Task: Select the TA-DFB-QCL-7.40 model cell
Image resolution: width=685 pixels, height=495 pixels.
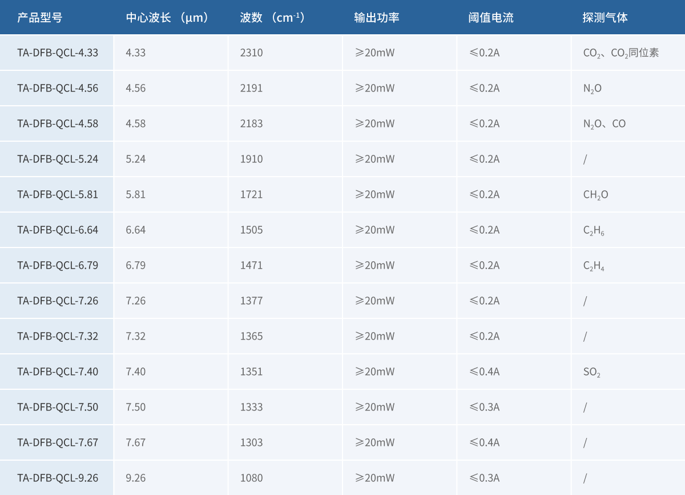Action: coord(58,372)
